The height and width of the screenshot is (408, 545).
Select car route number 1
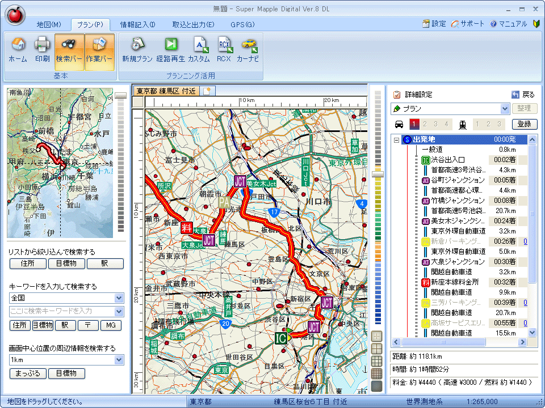[x=414, y=124]
